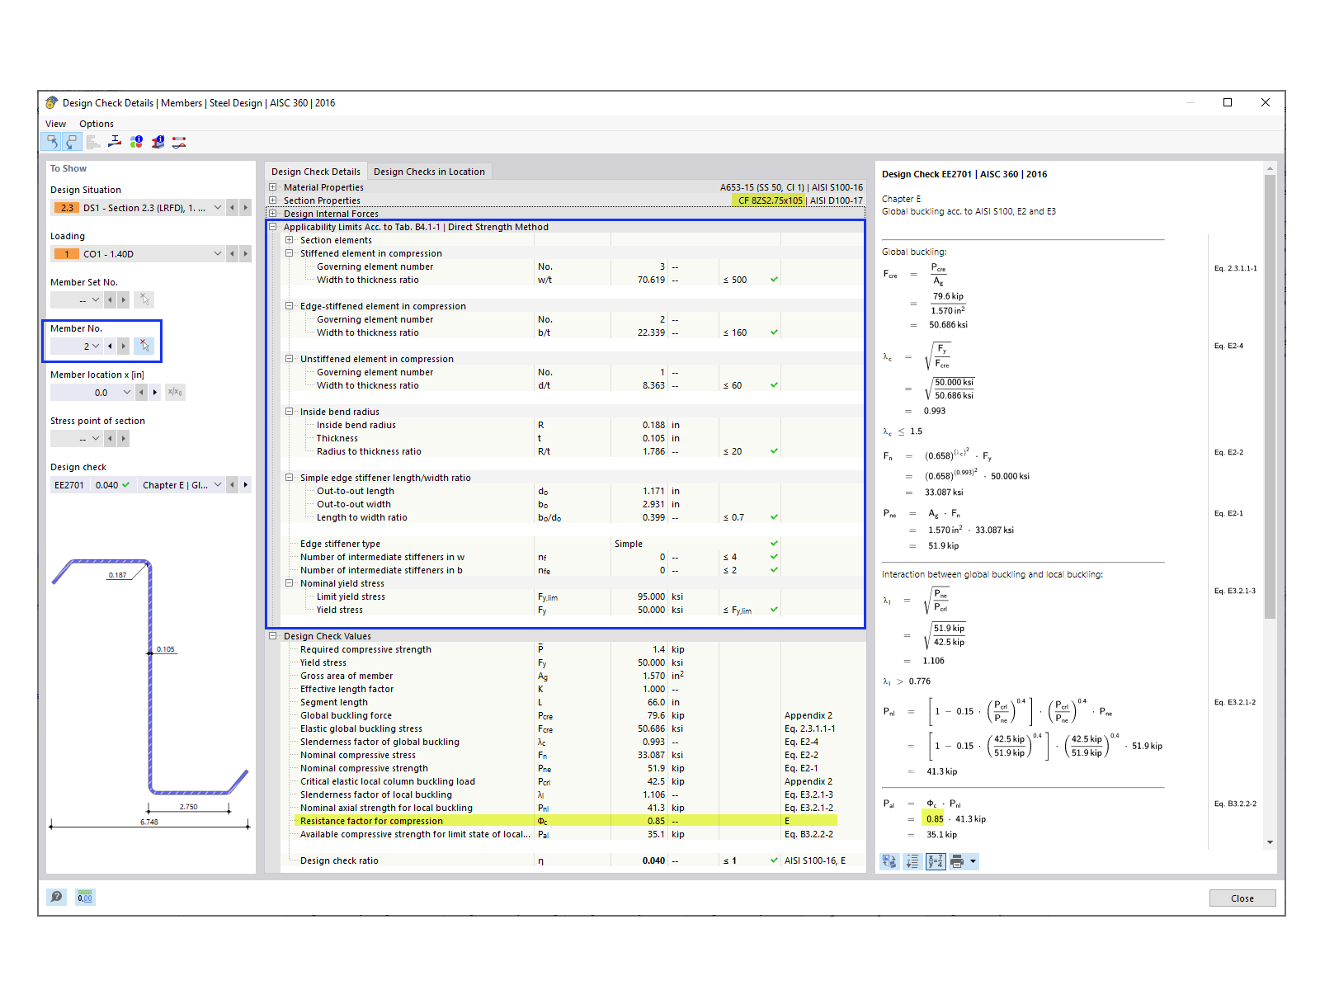The image size is (1320, 990).
Task: Toggle the formula display x=7/4 button
Action: coord(935,861)
